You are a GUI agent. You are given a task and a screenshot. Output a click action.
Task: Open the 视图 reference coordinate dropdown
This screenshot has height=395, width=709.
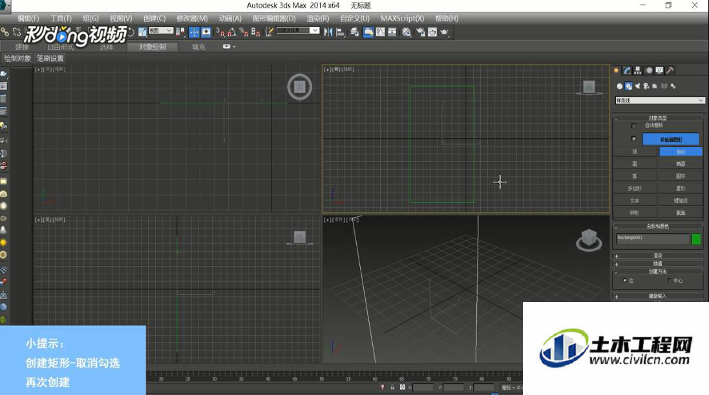coord(161,31)
